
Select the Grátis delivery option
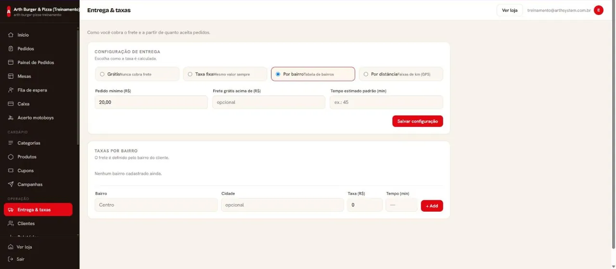click(x=137, y=74)
